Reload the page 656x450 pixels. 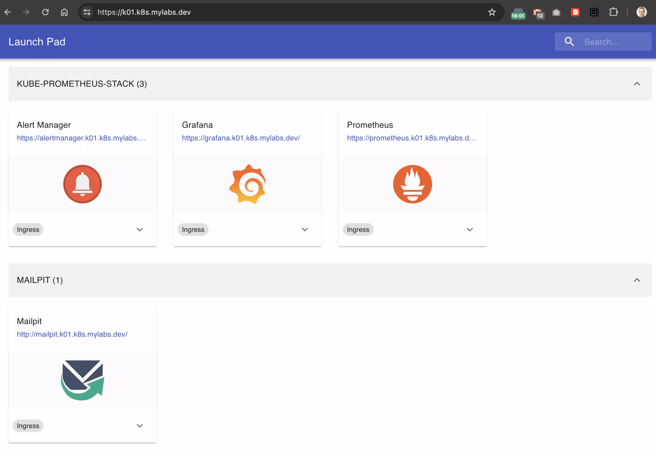click(45, 12)
